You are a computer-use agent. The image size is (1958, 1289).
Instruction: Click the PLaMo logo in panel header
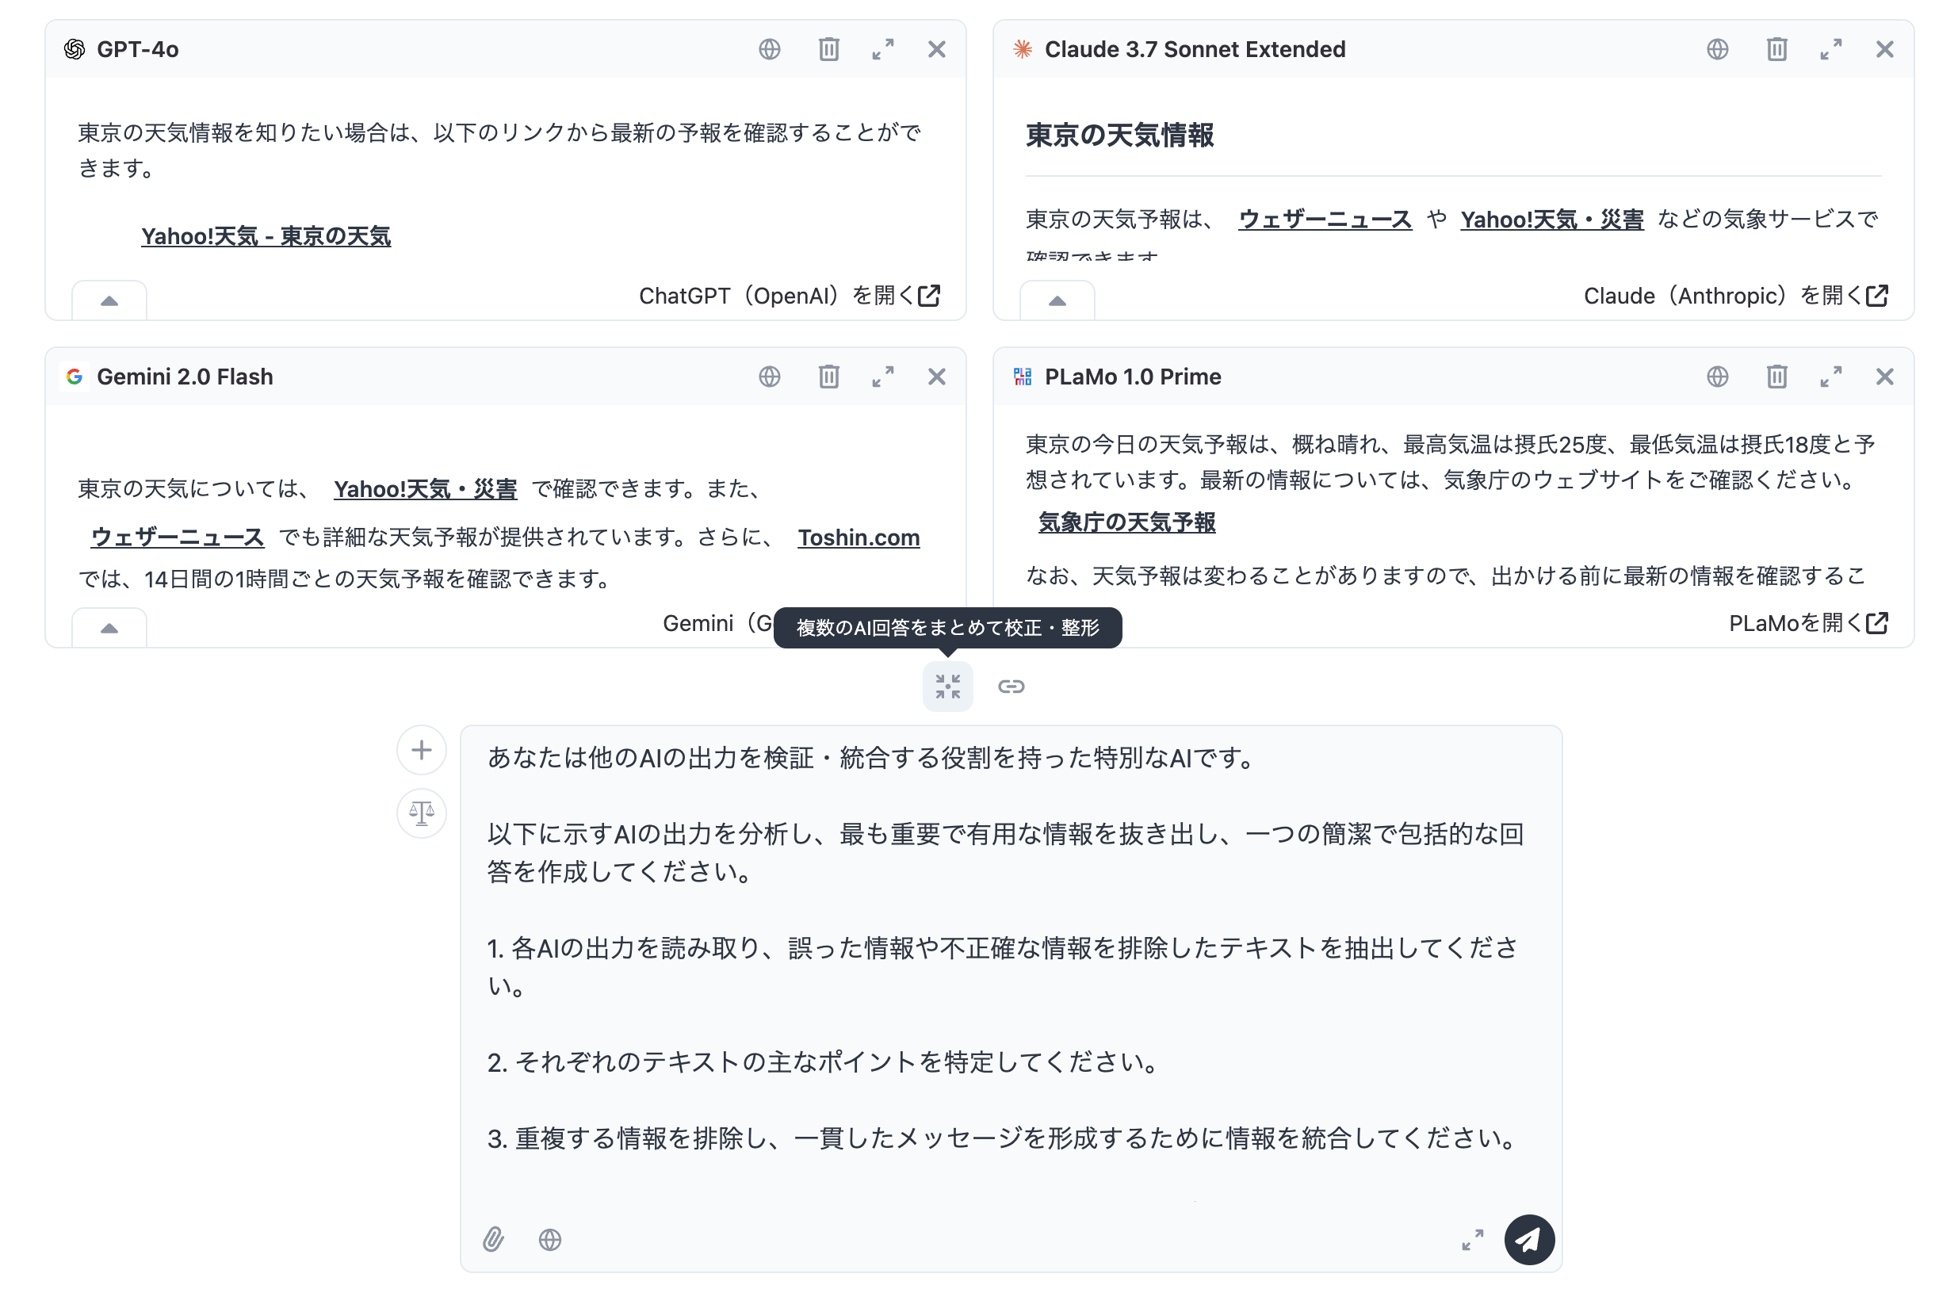[x=1022, y=377]
